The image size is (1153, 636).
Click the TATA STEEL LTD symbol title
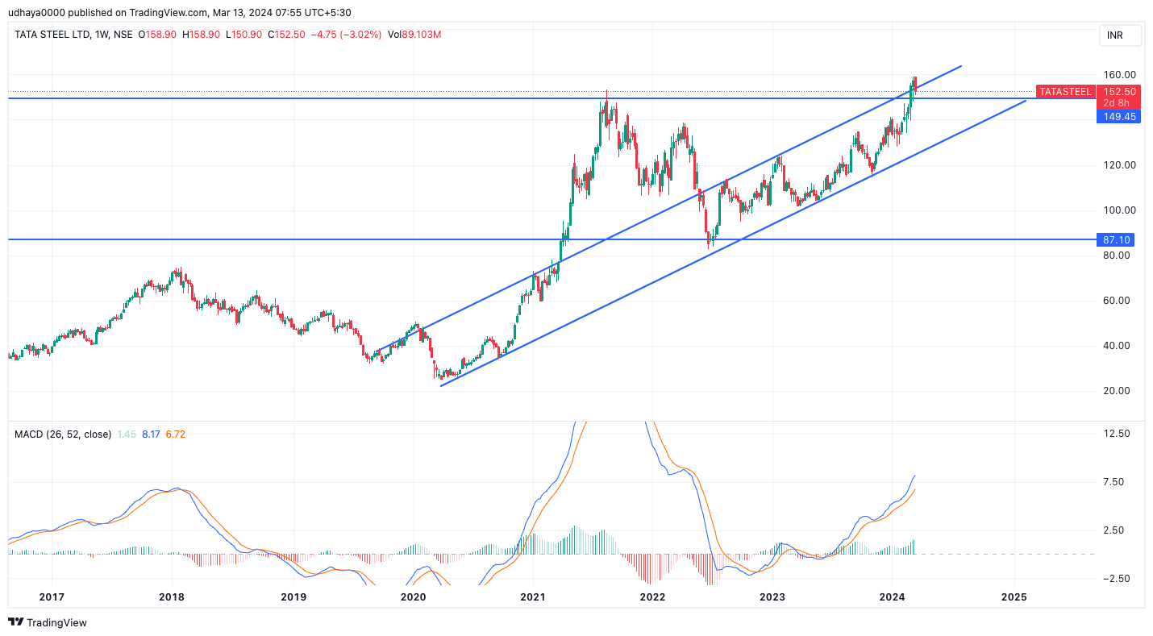[x=52, y=35]
